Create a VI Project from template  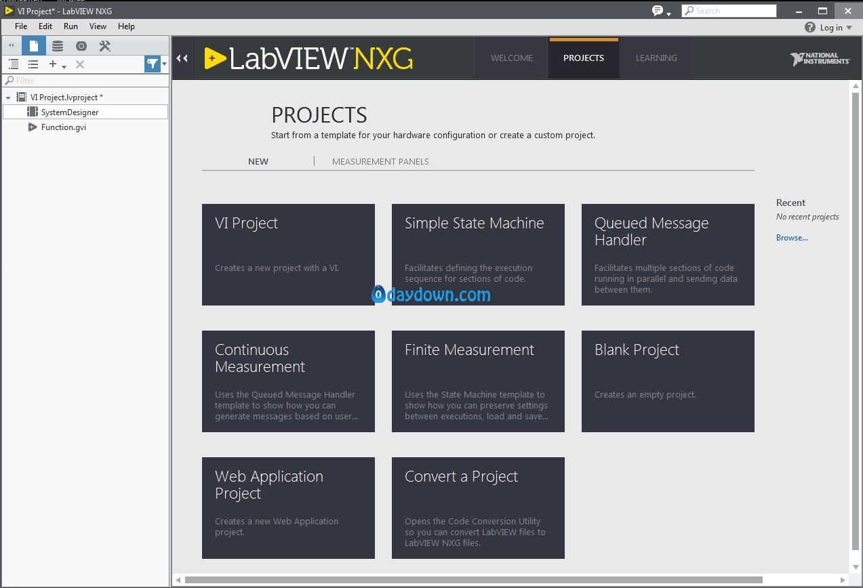[288, 255]
